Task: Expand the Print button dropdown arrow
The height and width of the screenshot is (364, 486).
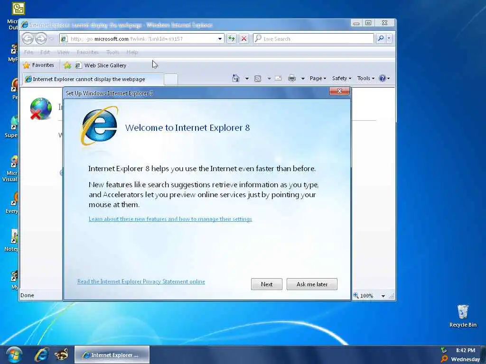Action: pos(303,79)
